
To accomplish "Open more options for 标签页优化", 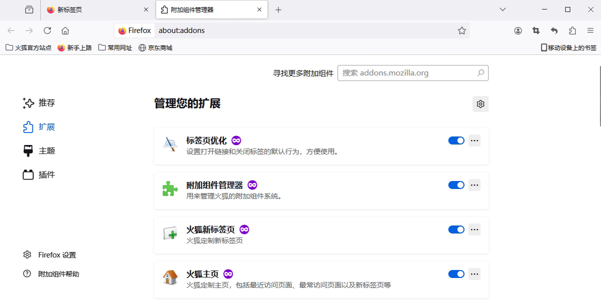I will pos(474,140).
